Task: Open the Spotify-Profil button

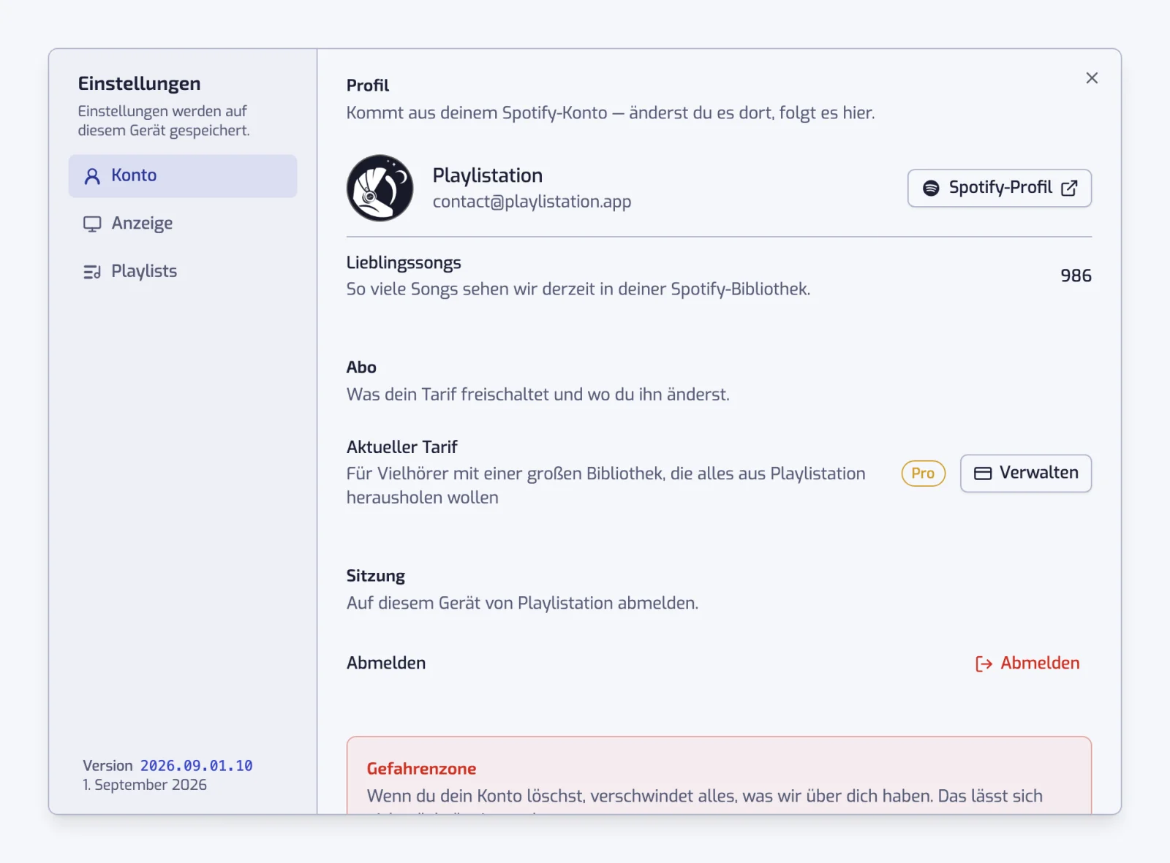Action: (x=999, y=189)
